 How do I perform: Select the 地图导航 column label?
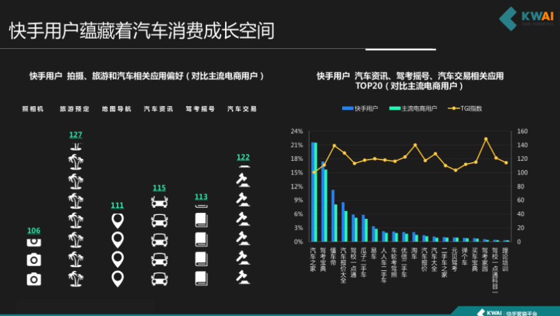pos(116,109)
